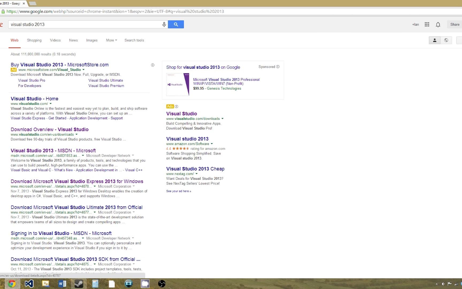
Task: Open the blank document taskbar icon
Action: [x=112, y=284]
